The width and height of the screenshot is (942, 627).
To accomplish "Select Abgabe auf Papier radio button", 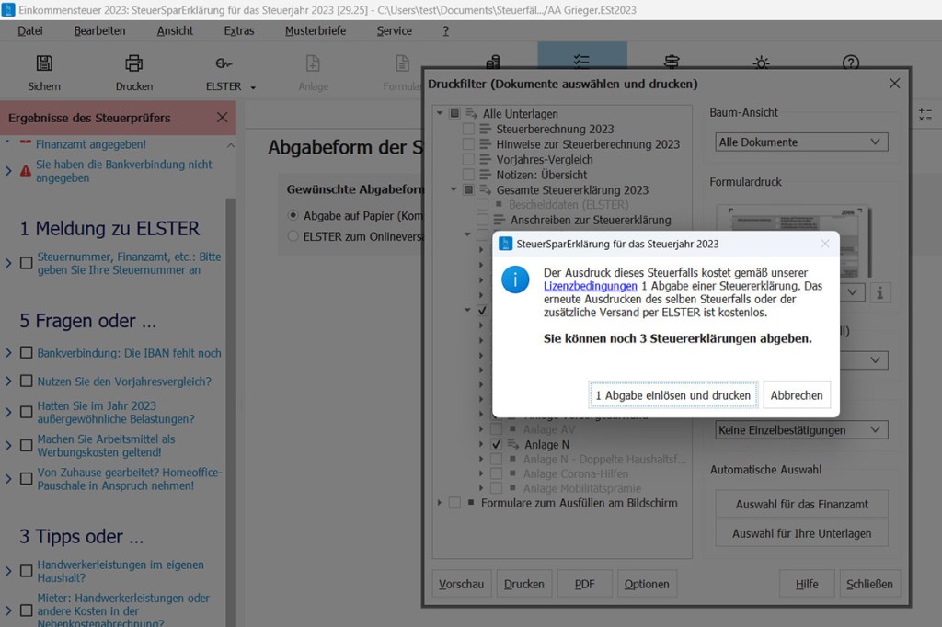I will tap(293, 215).
